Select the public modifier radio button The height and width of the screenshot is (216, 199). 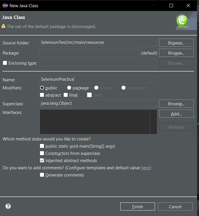[42, 88]
